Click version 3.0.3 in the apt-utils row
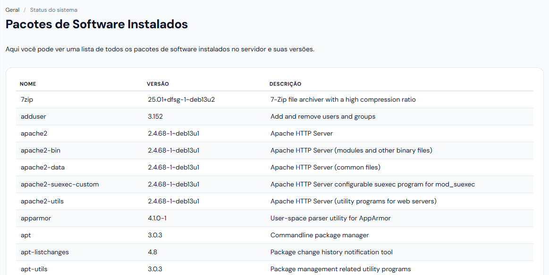 [x=155, y=269]
